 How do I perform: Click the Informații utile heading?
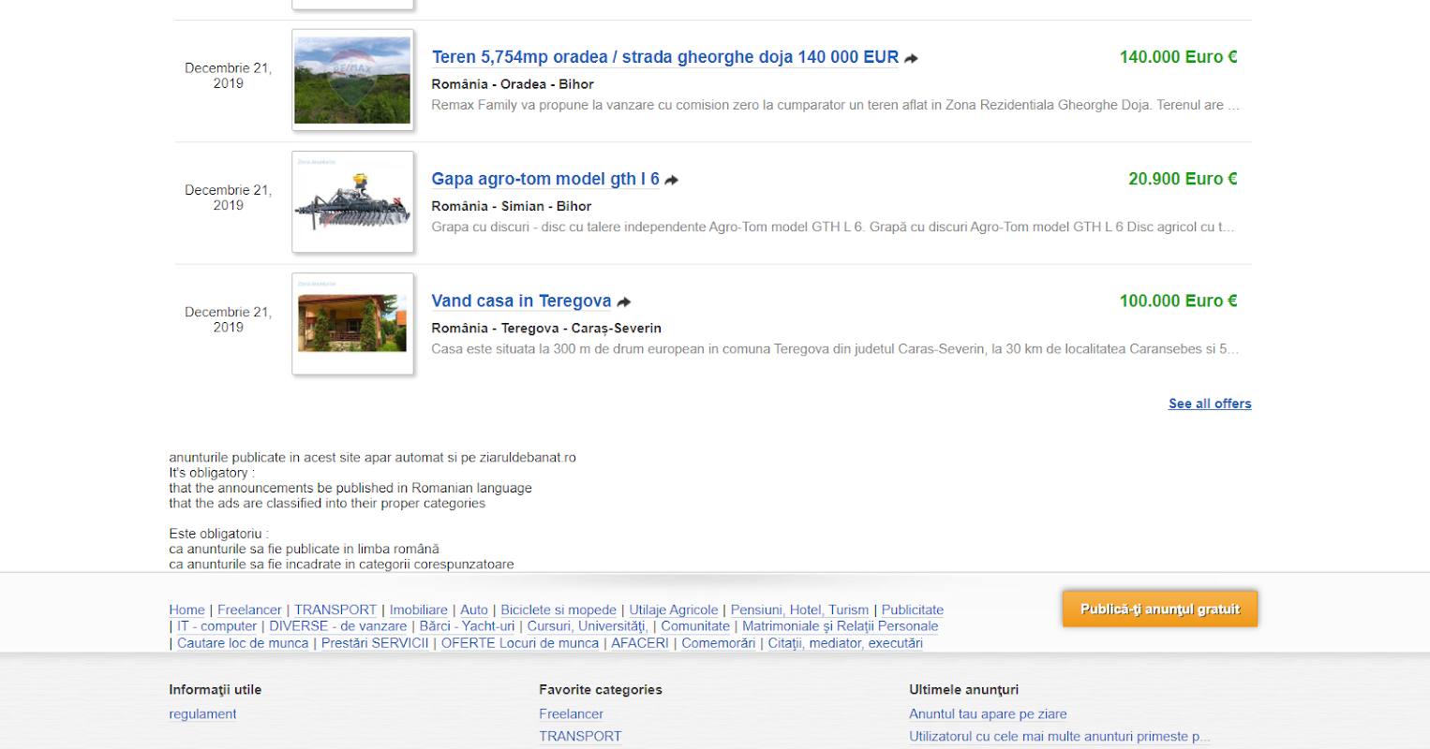click(215, 690)
